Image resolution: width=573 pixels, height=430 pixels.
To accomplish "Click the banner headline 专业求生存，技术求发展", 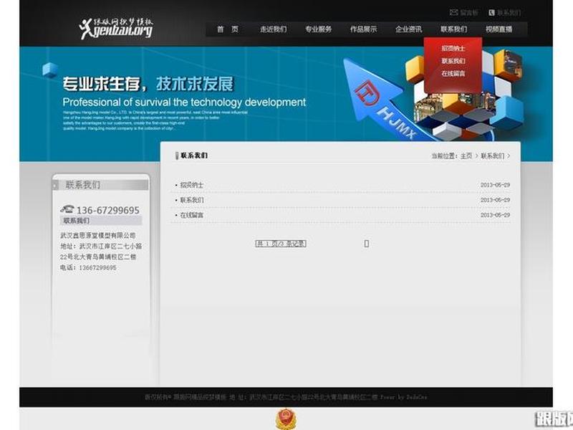I will point(148,84).
